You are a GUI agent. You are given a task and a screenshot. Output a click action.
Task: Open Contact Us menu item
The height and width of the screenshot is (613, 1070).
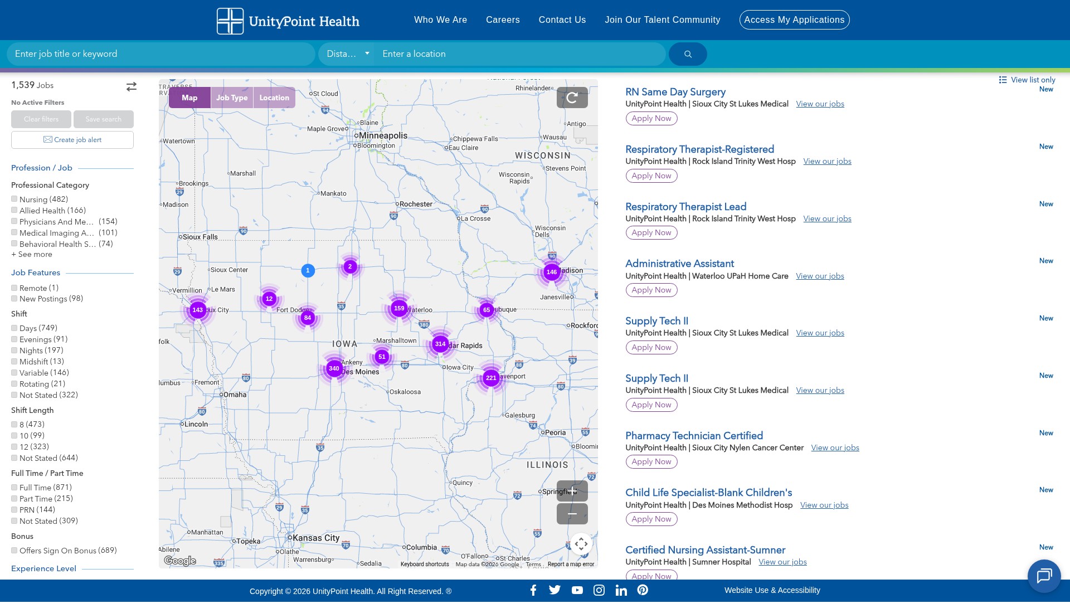(x=562, y=20)
